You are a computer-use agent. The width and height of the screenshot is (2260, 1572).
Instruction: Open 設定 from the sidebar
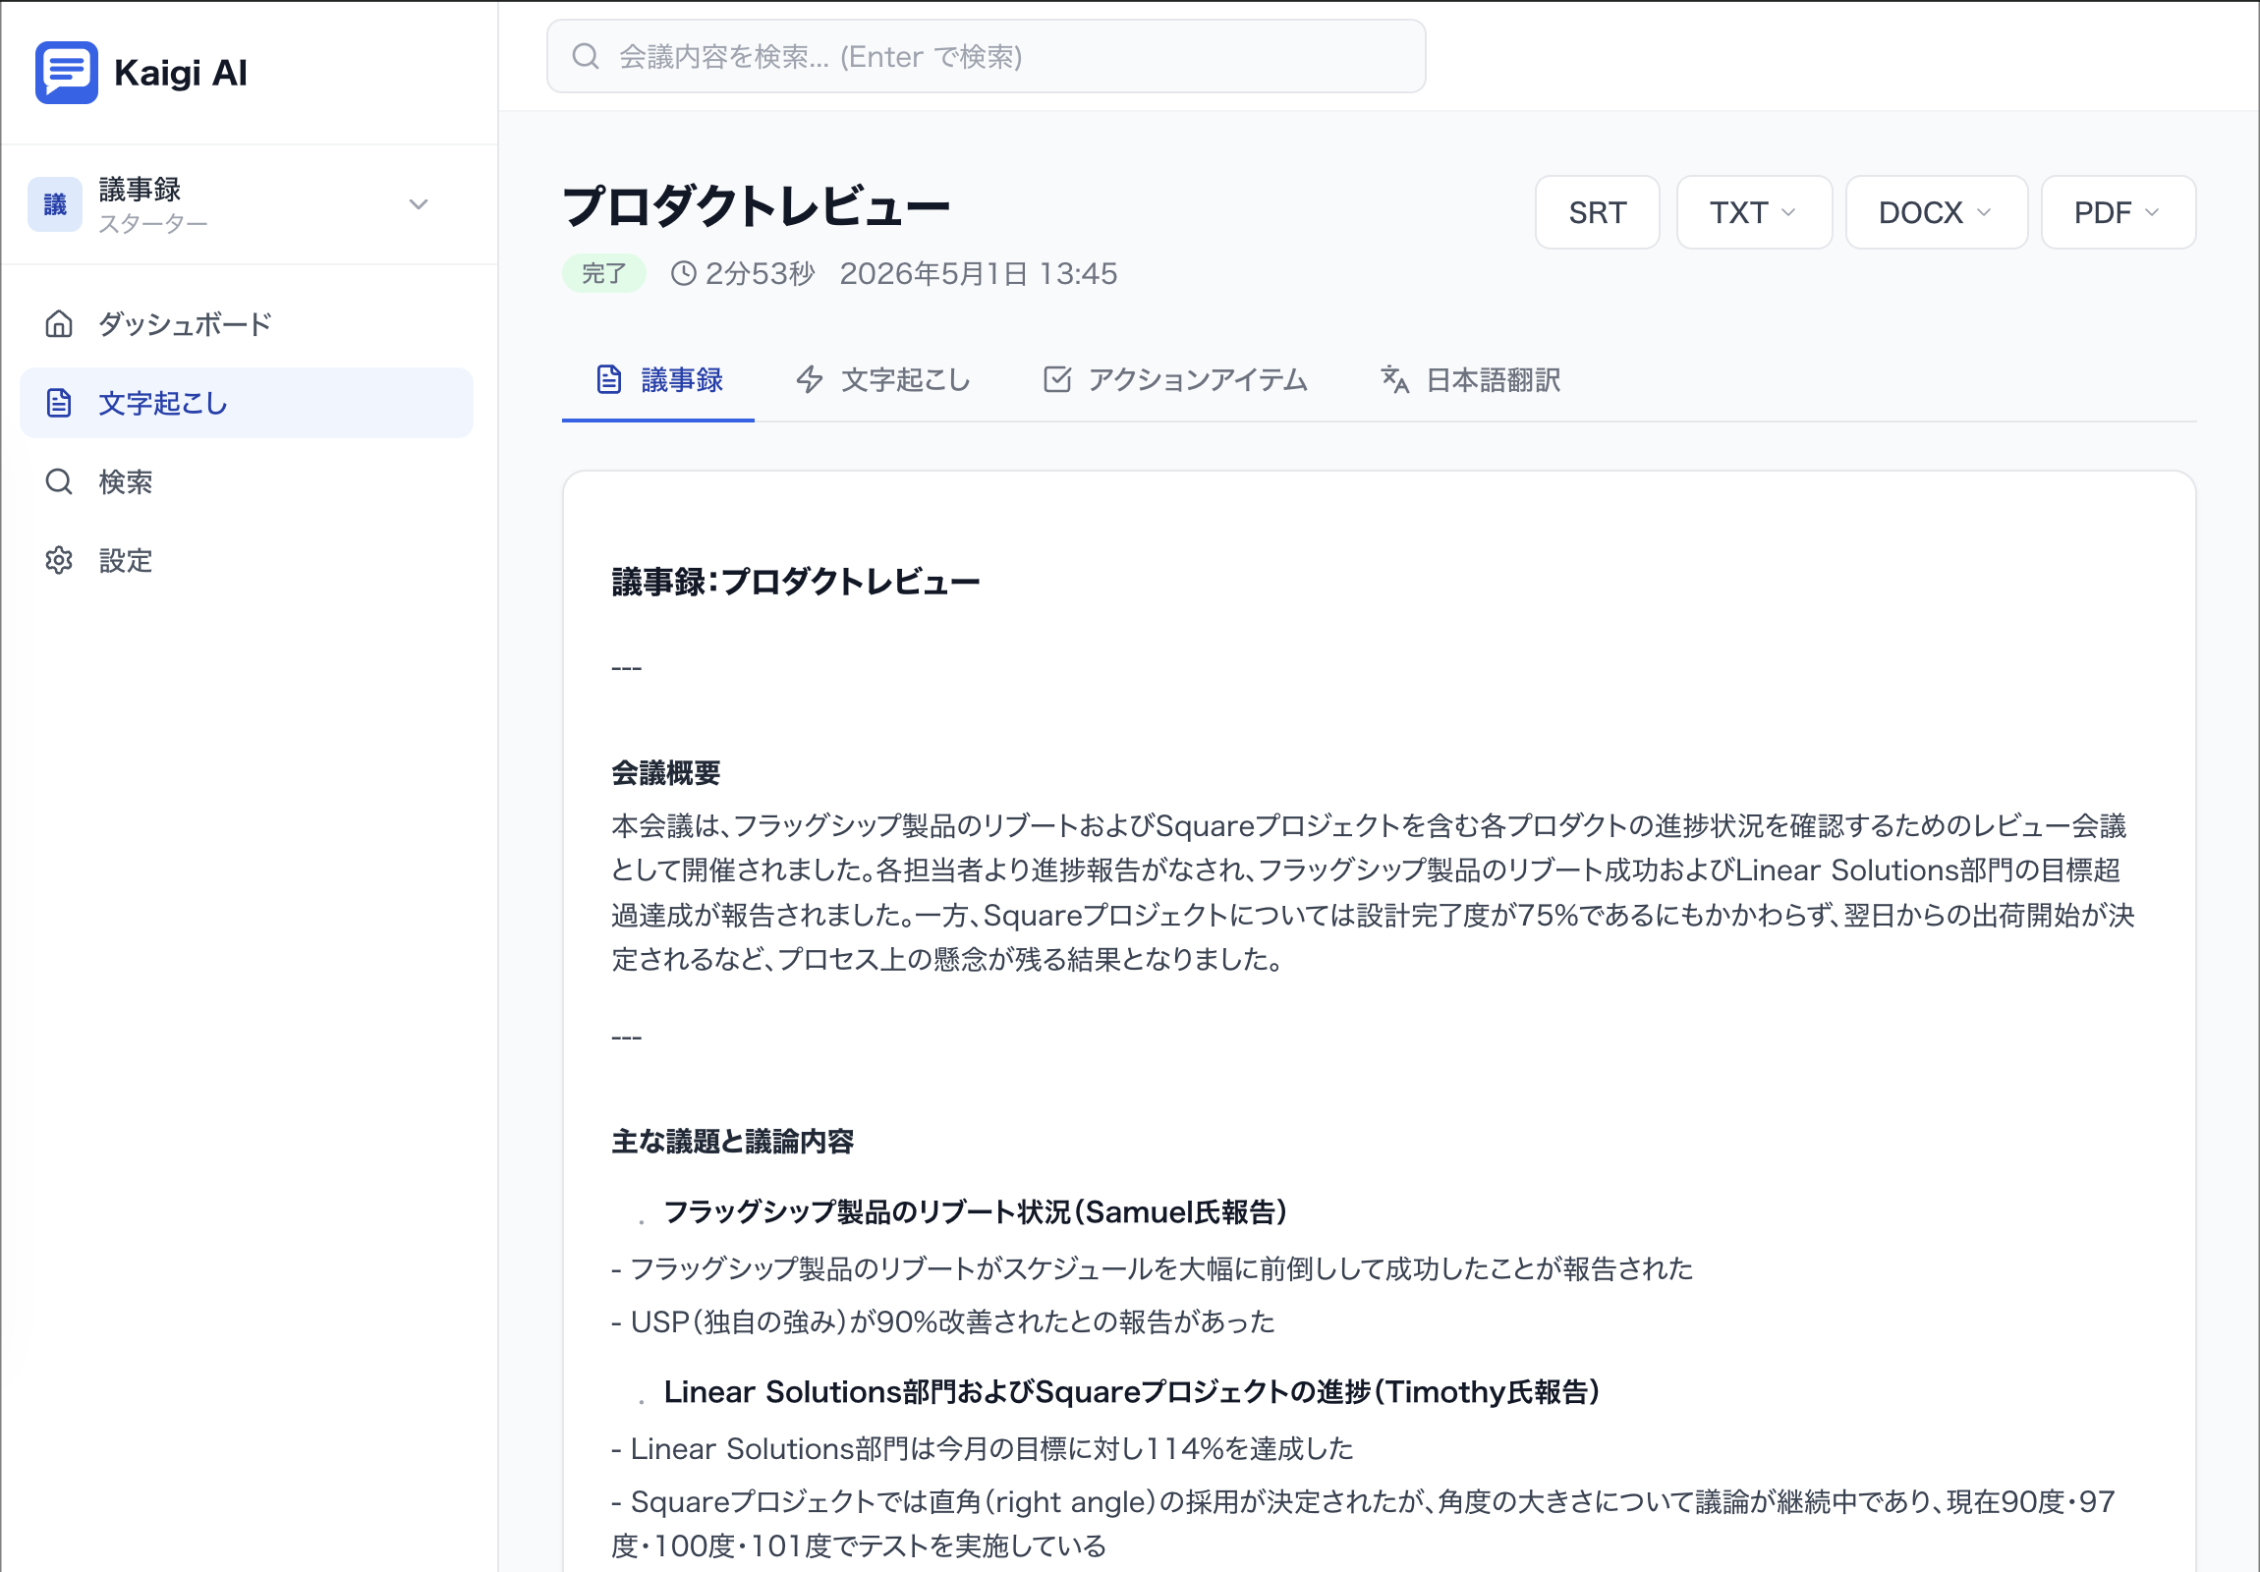pyautogui.click(x=246, y=560)
